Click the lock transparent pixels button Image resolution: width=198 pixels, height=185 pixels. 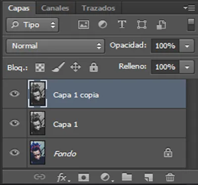click(x=40, y=67)
